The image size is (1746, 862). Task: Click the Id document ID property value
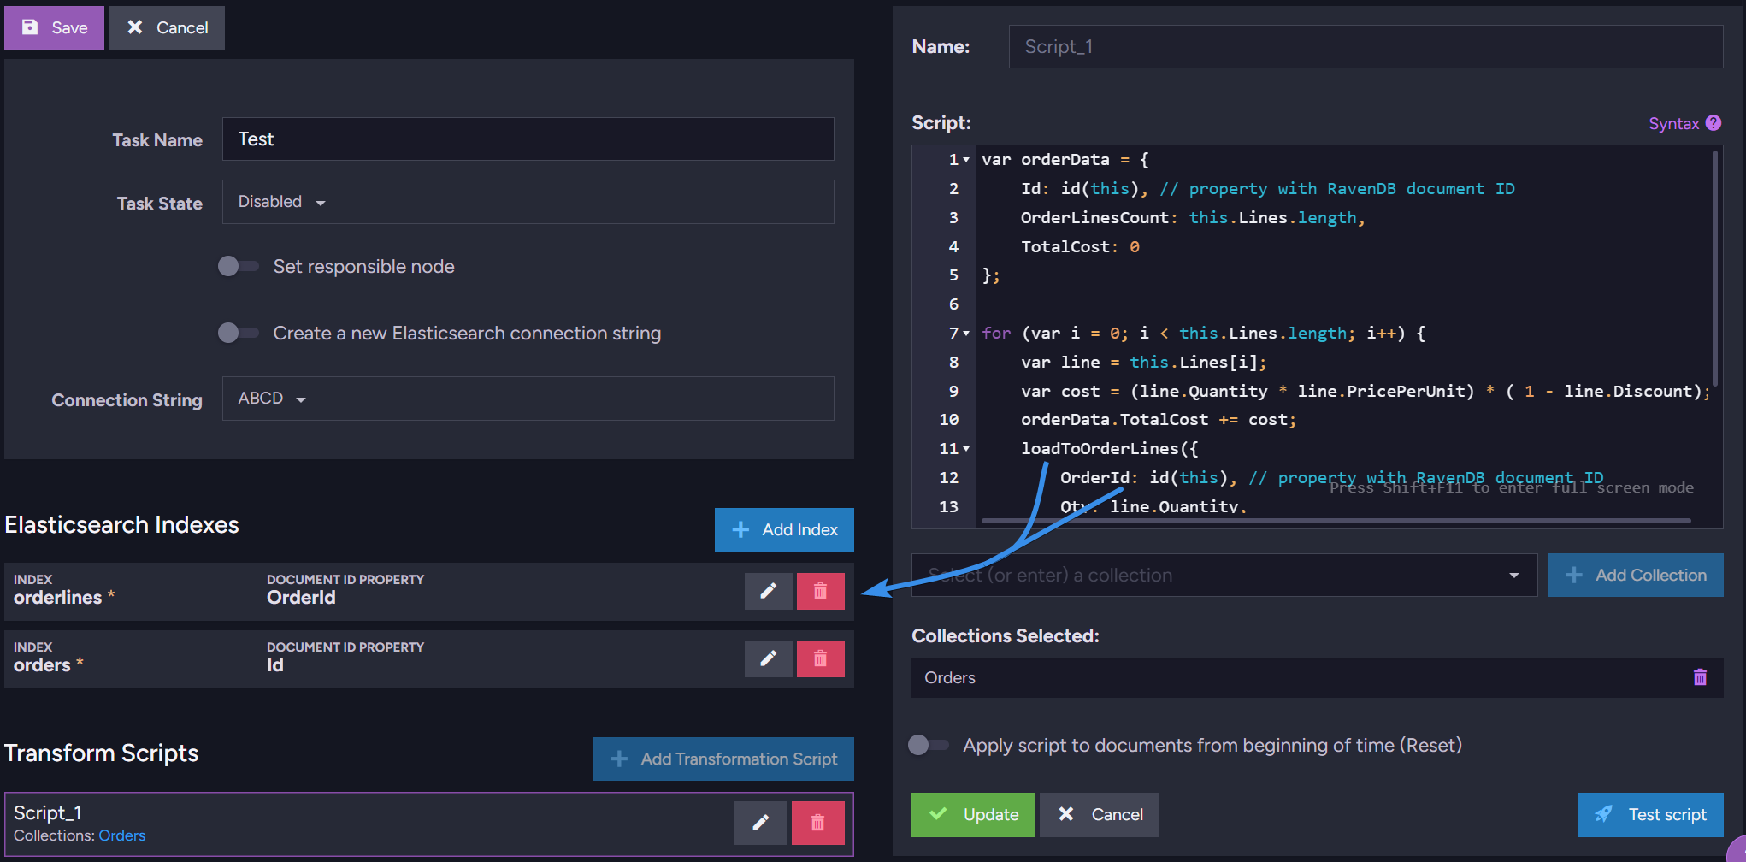pos(274,665)
